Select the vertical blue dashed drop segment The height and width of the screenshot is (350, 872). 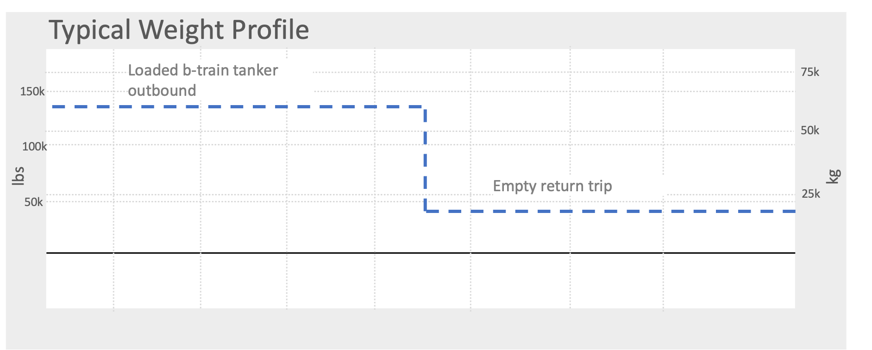425,159
